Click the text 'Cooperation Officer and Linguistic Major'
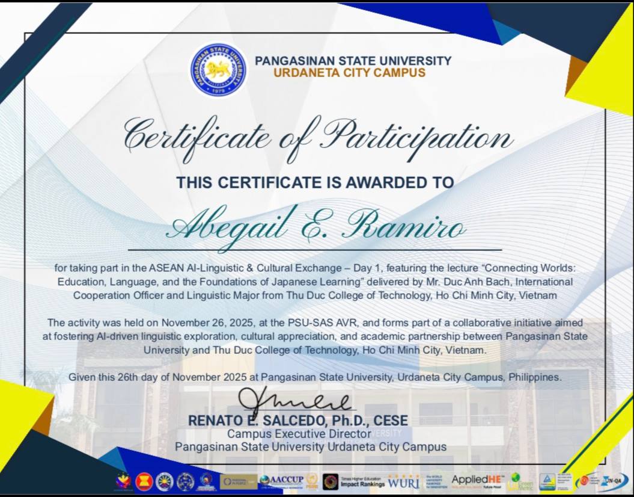This screenshot has height=497, width=634. 166,295
